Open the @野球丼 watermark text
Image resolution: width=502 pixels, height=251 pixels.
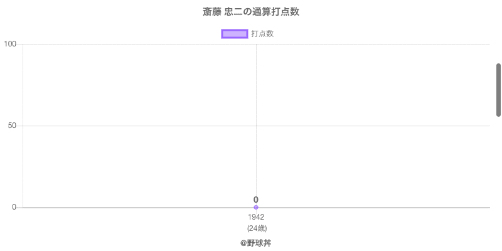tap(256, 243)
